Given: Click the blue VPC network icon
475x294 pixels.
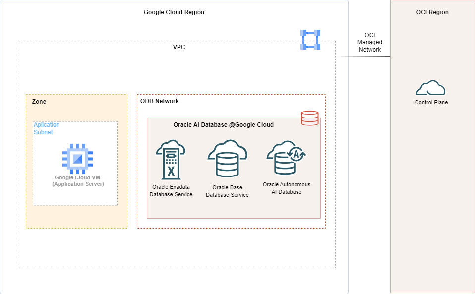Looking at the screenshot, I should [310, 40].
